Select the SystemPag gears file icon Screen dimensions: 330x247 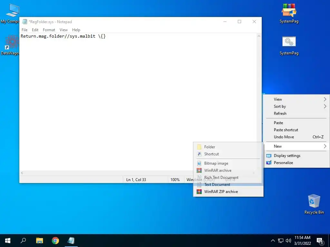click(x=289, y=45)
